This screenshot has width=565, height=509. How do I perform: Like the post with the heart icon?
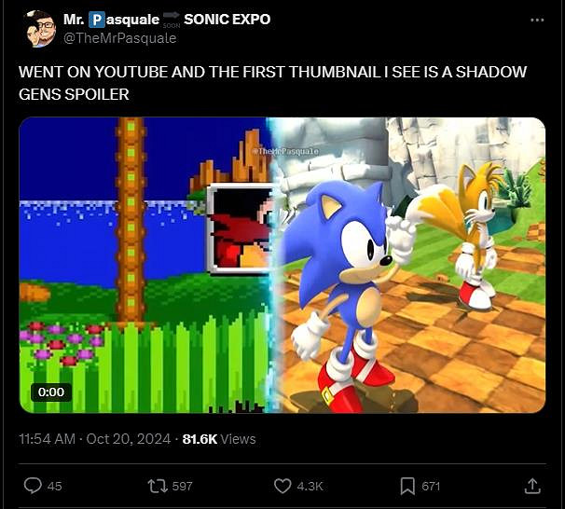coord(282,485)
